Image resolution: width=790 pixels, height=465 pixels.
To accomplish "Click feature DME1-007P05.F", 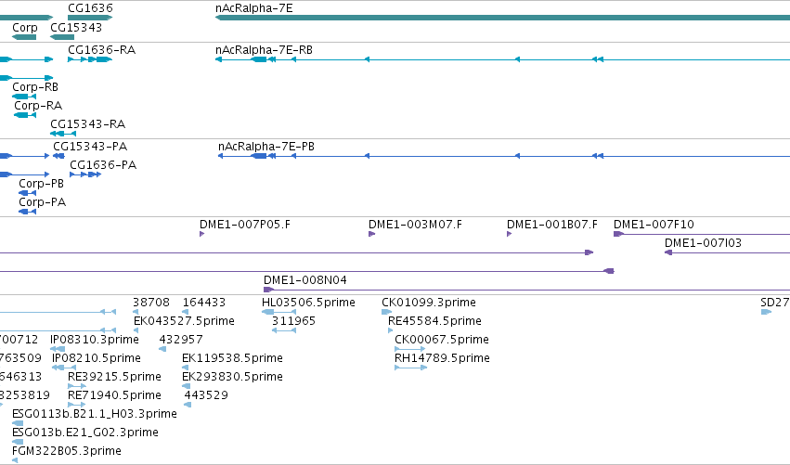I will pos(245,225).
